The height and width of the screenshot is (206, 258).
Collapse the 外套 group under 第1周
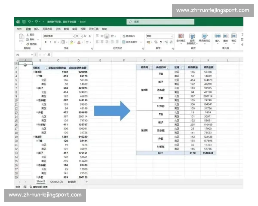37,112
